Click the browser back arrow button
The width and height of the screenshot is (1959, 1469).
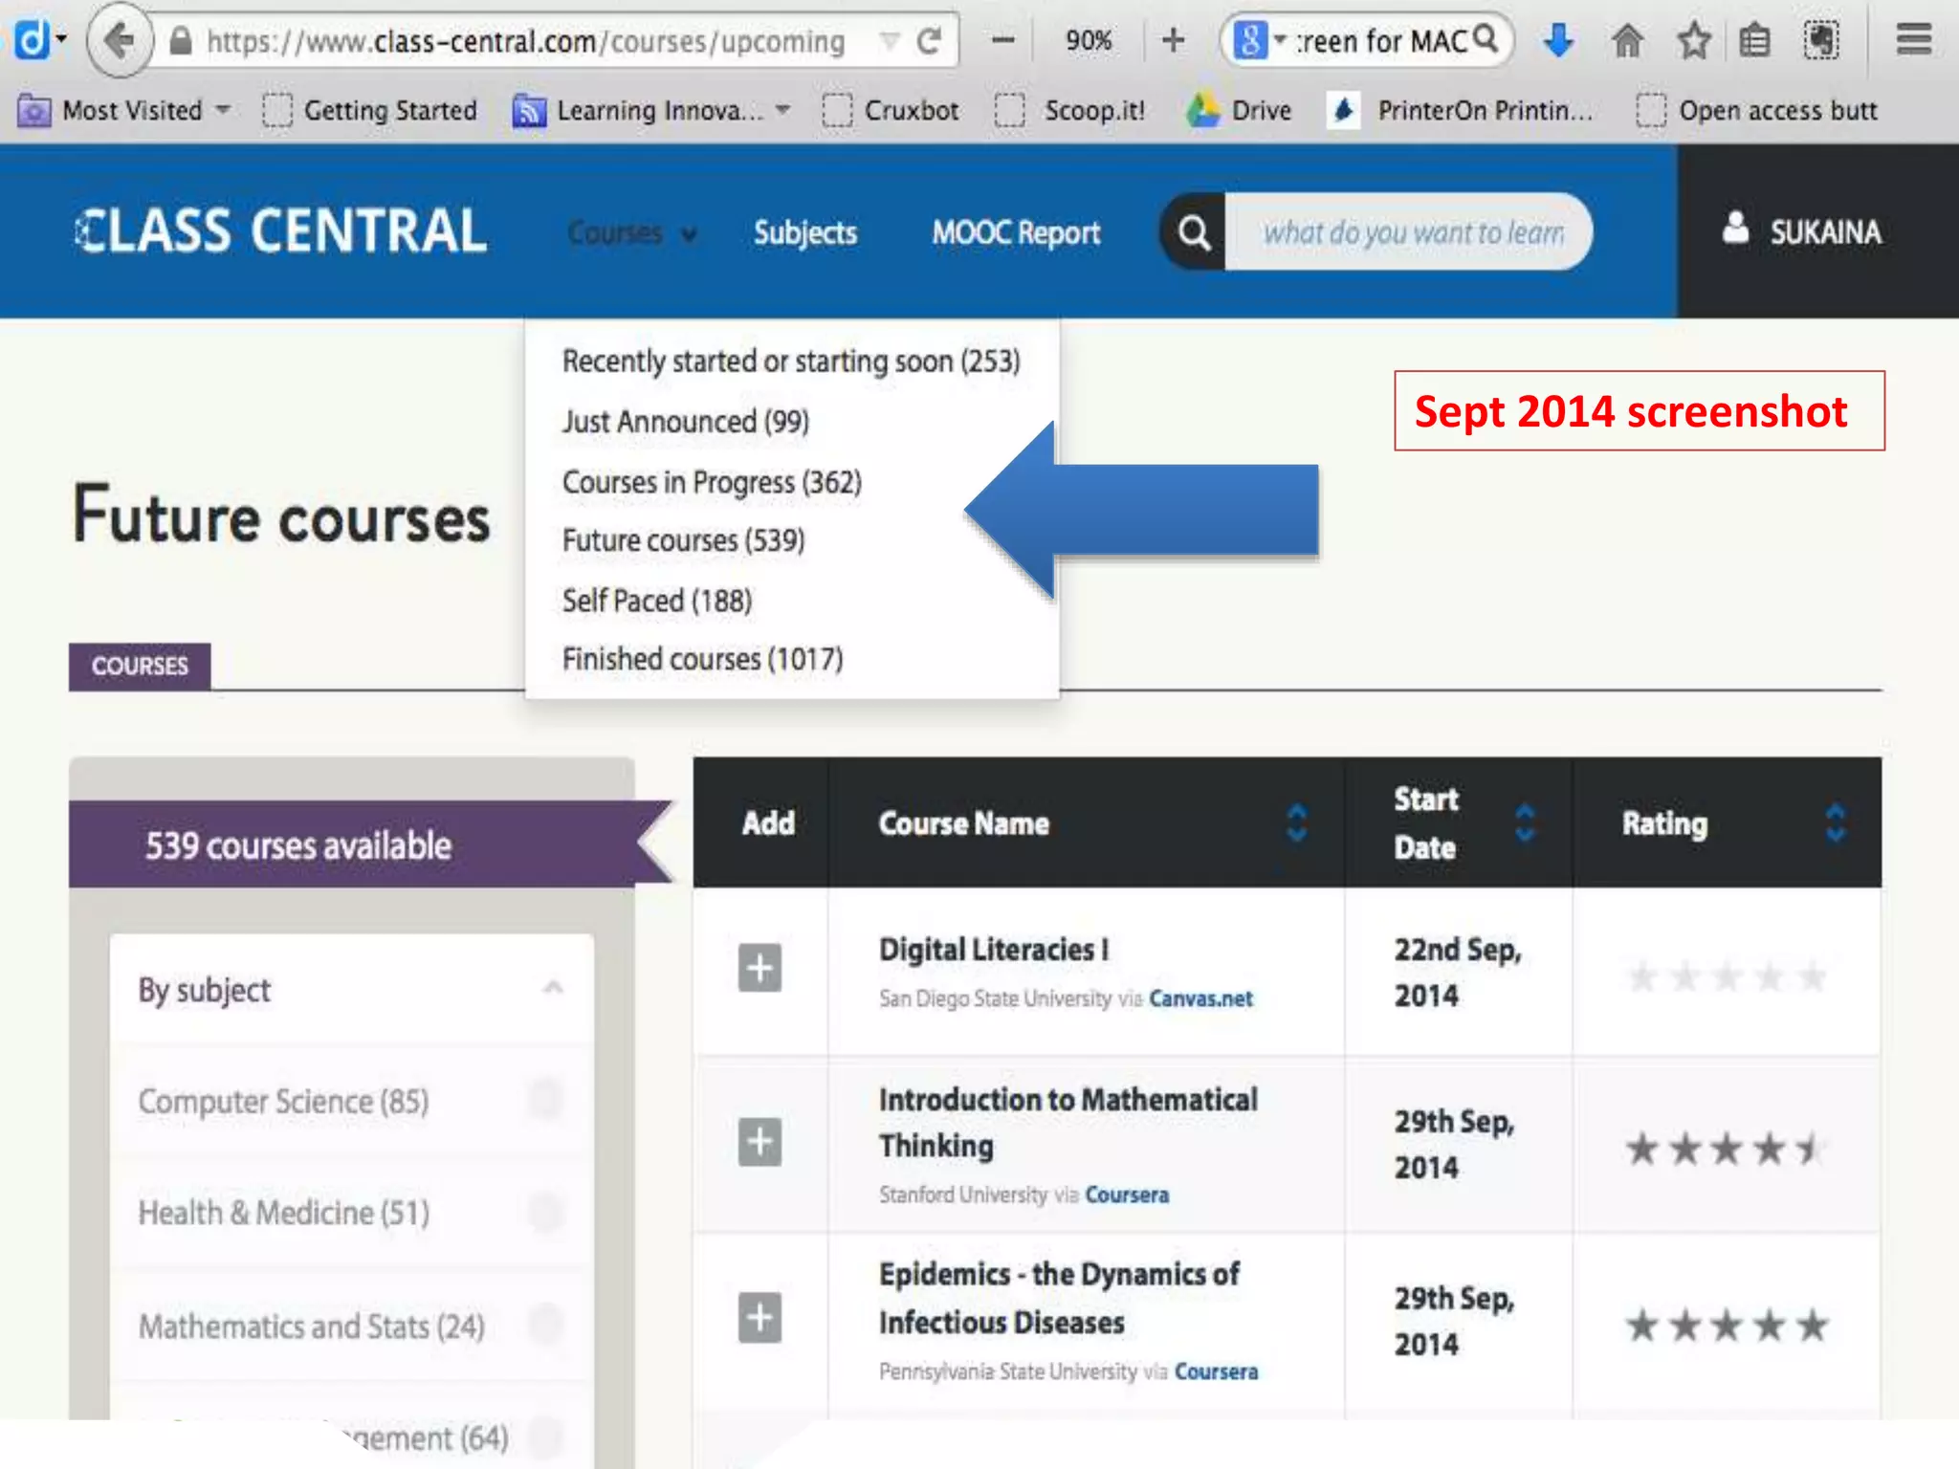(x=120, y=41)
